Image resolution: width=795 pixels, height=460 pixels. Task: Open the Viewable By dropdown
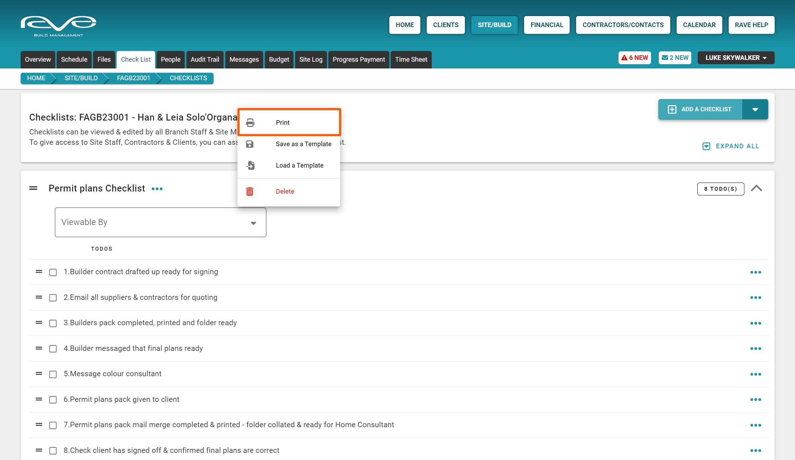pyautogui.click(x=160, y=223)
